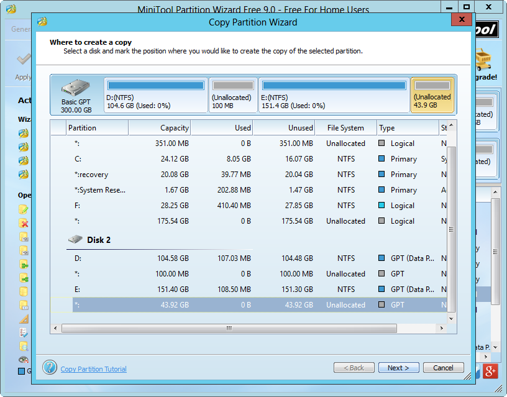Click the type square in E: row
The width and height of the screenshot is (507, 397).
click(381, 289)
